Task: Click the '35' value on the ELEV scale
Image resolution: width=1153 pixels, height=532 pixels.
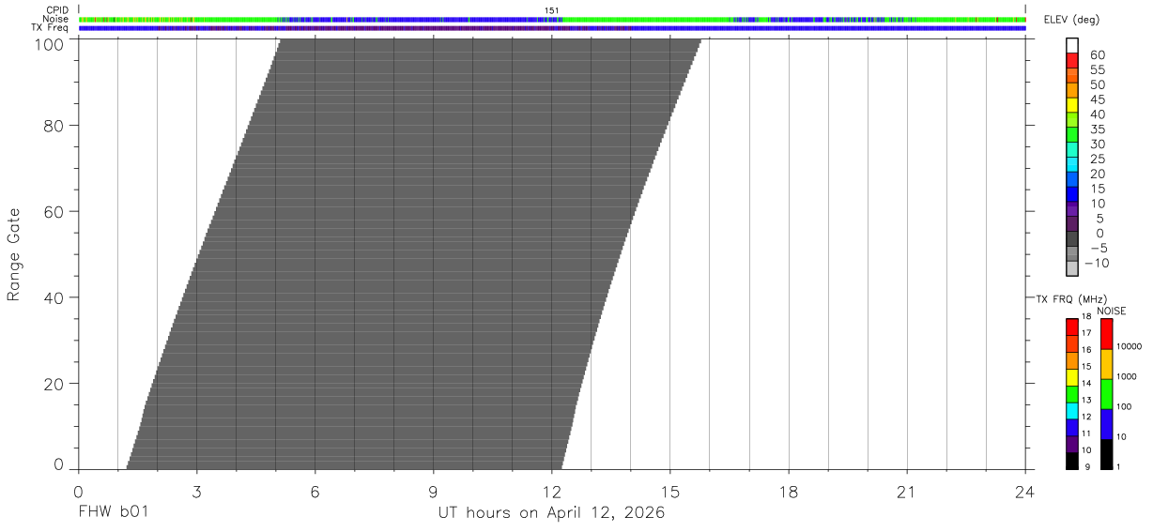Action: tap(1098, 129)
